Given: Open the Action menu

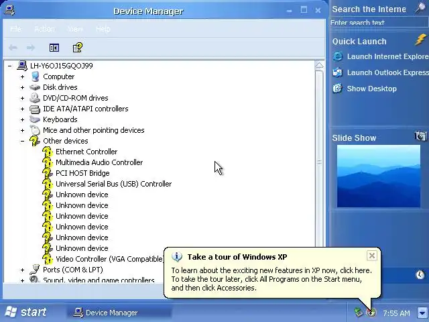Looking at the screenshot, I should pos(45,29).
